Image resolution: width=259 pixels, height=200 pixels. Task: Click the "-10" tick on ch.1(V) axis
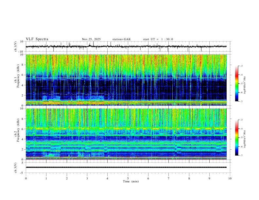coord(21,52)
